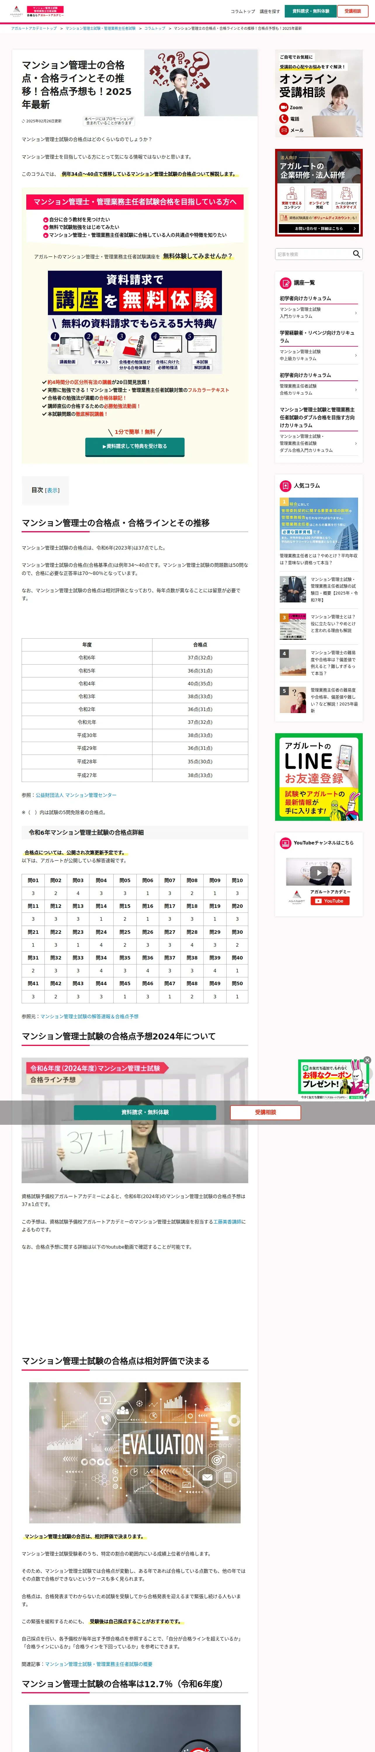375x1752 pixels.
Task: Open the オンライン受講相談 sidebar banner
Action: click(x=319, y=93)
